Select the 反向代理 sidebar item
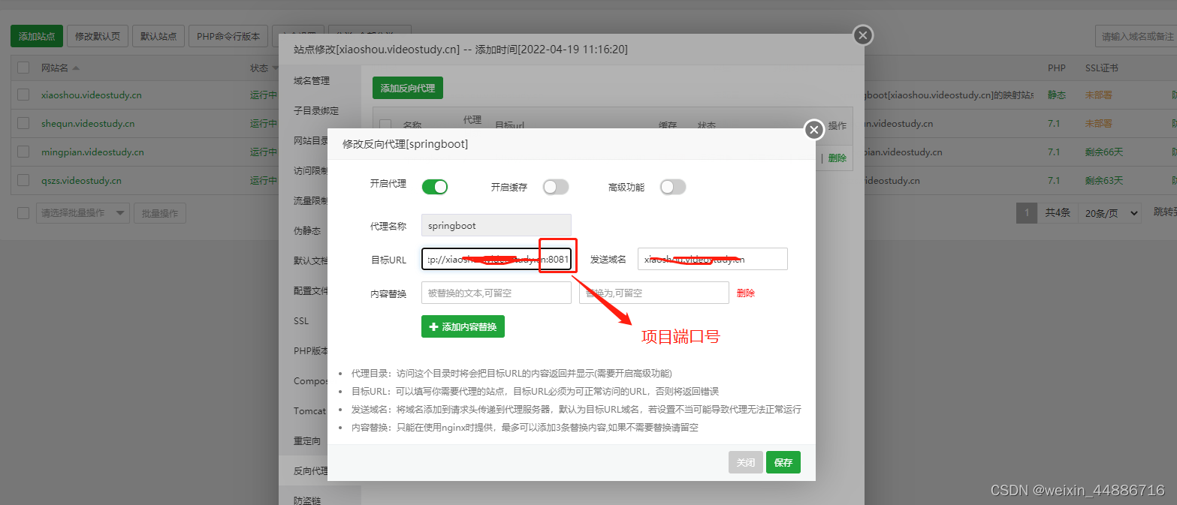Viewport: 1177px width, 505px height. coord(311,470)
